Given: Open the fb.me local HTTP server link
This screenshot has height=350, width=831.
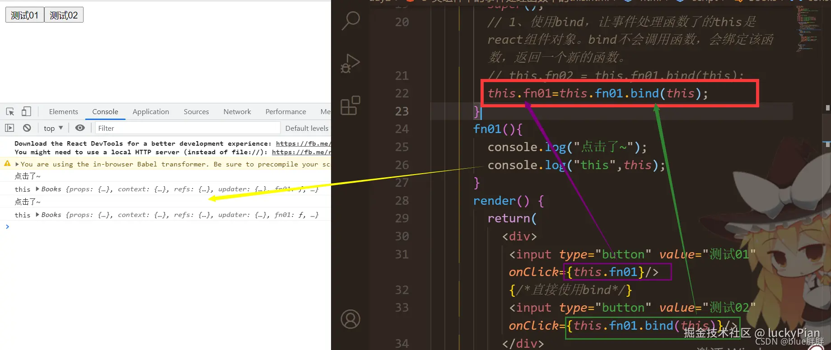Looking at the screenshot, I should click(301, 152).
